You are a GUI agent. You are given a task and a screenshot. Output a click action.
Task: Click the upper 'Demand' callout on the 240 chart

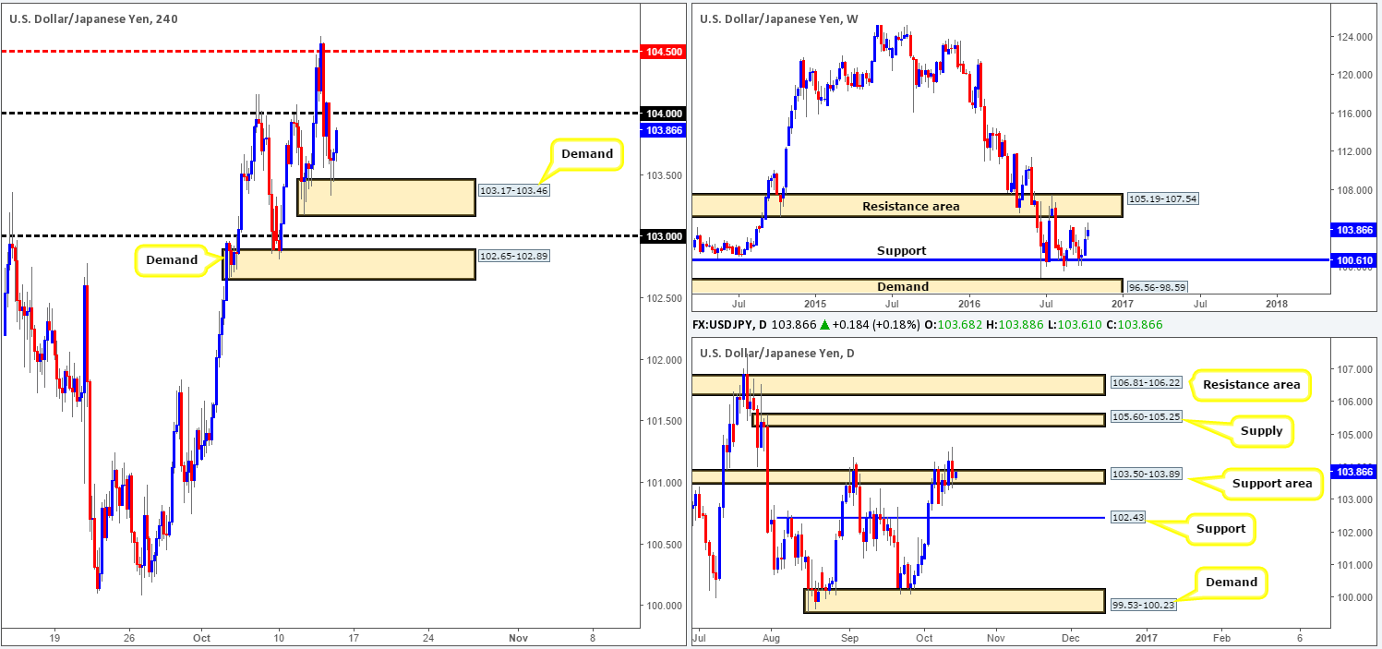tap(586, 154)
